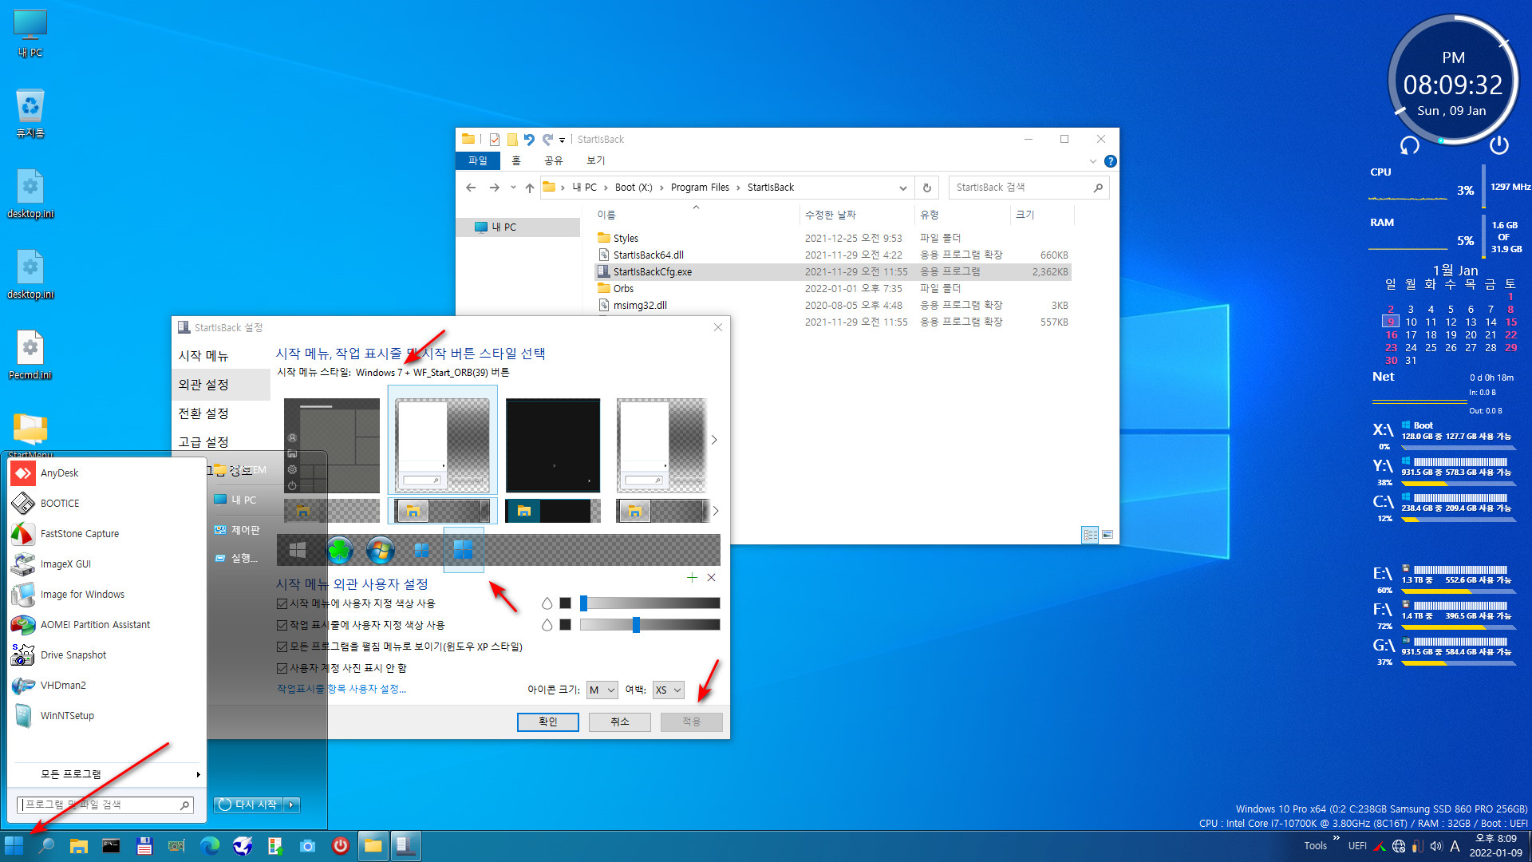1532x862 pixels.
Task: Adjust the taskbar opacity slider
Action: (x=650, y=625)
